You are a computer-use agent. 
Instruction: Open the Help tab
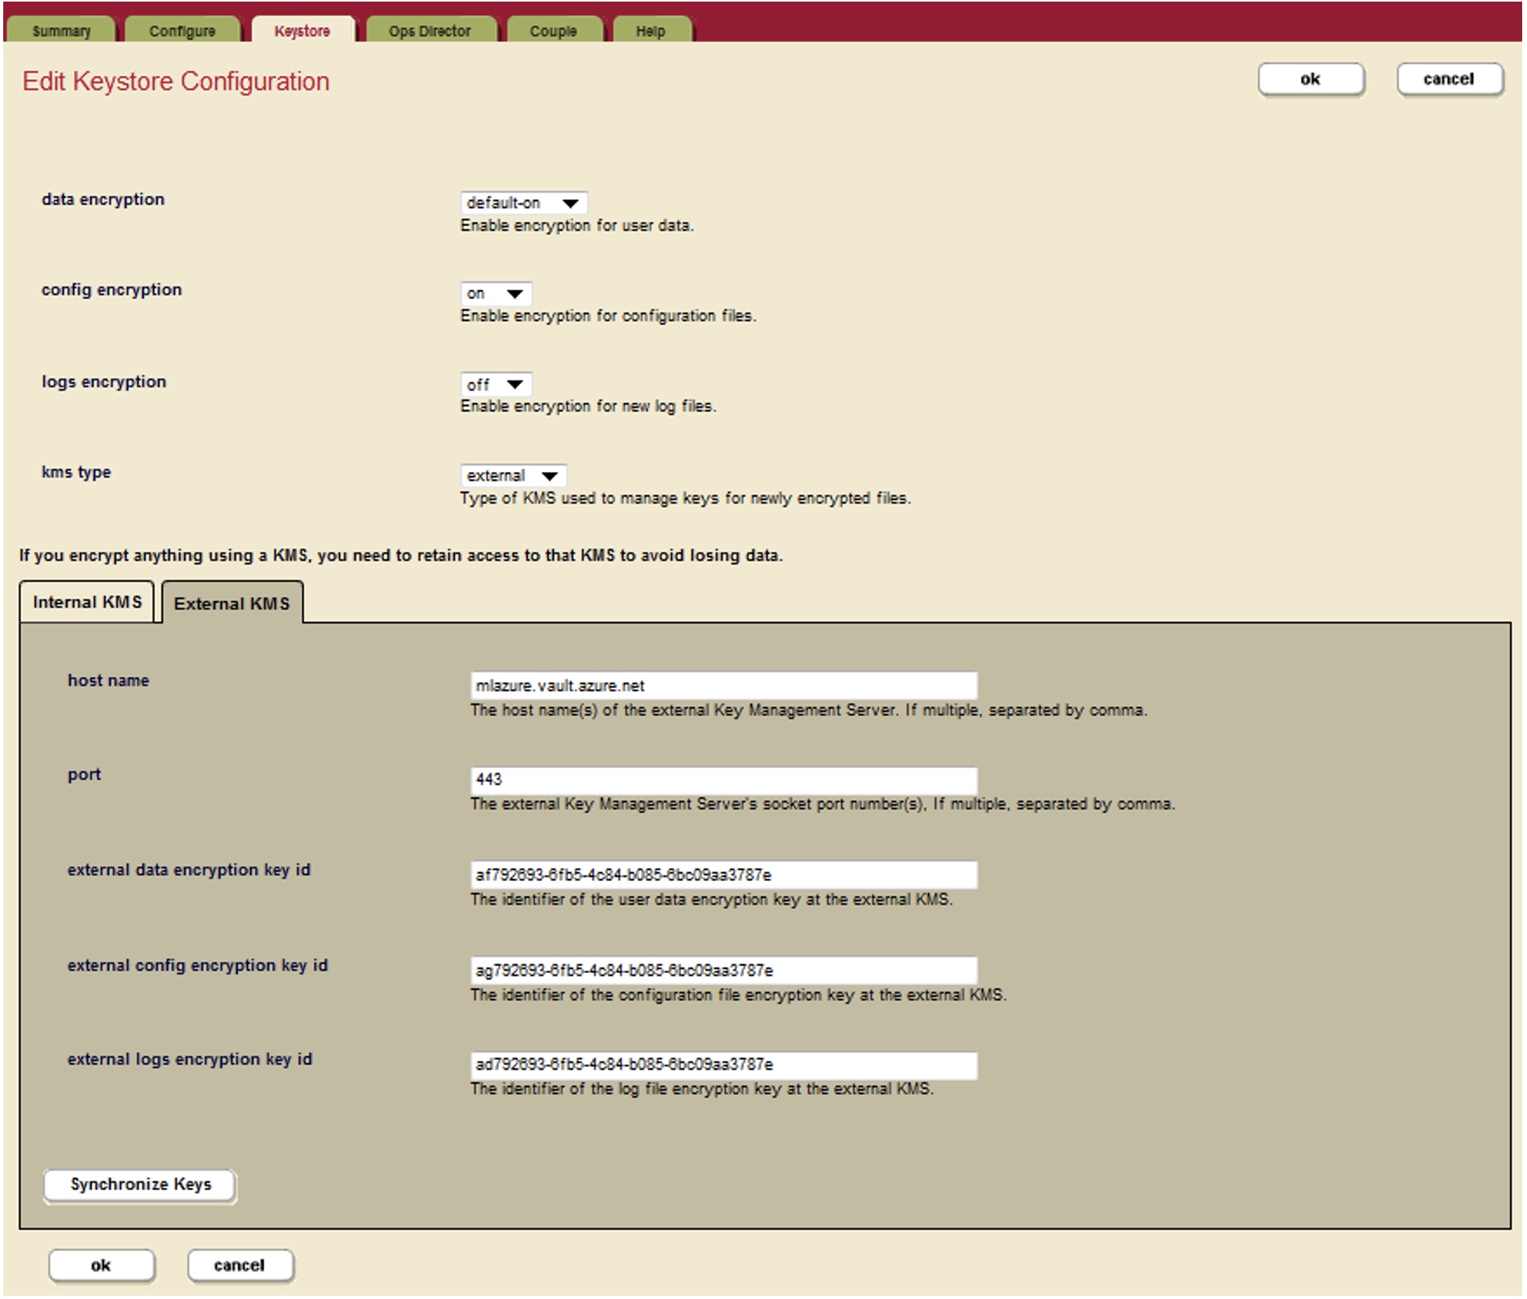[651, 31]
